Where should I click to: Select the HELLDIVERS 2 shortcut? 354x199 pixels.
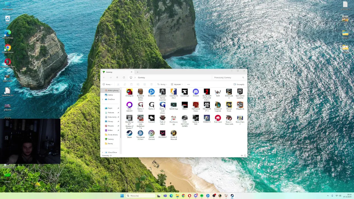coord(207,107)
